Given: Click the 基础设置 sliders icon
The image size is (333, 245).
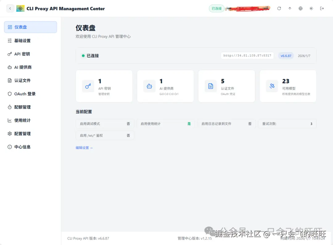Looking at the screenshot, I should point(10,41).
